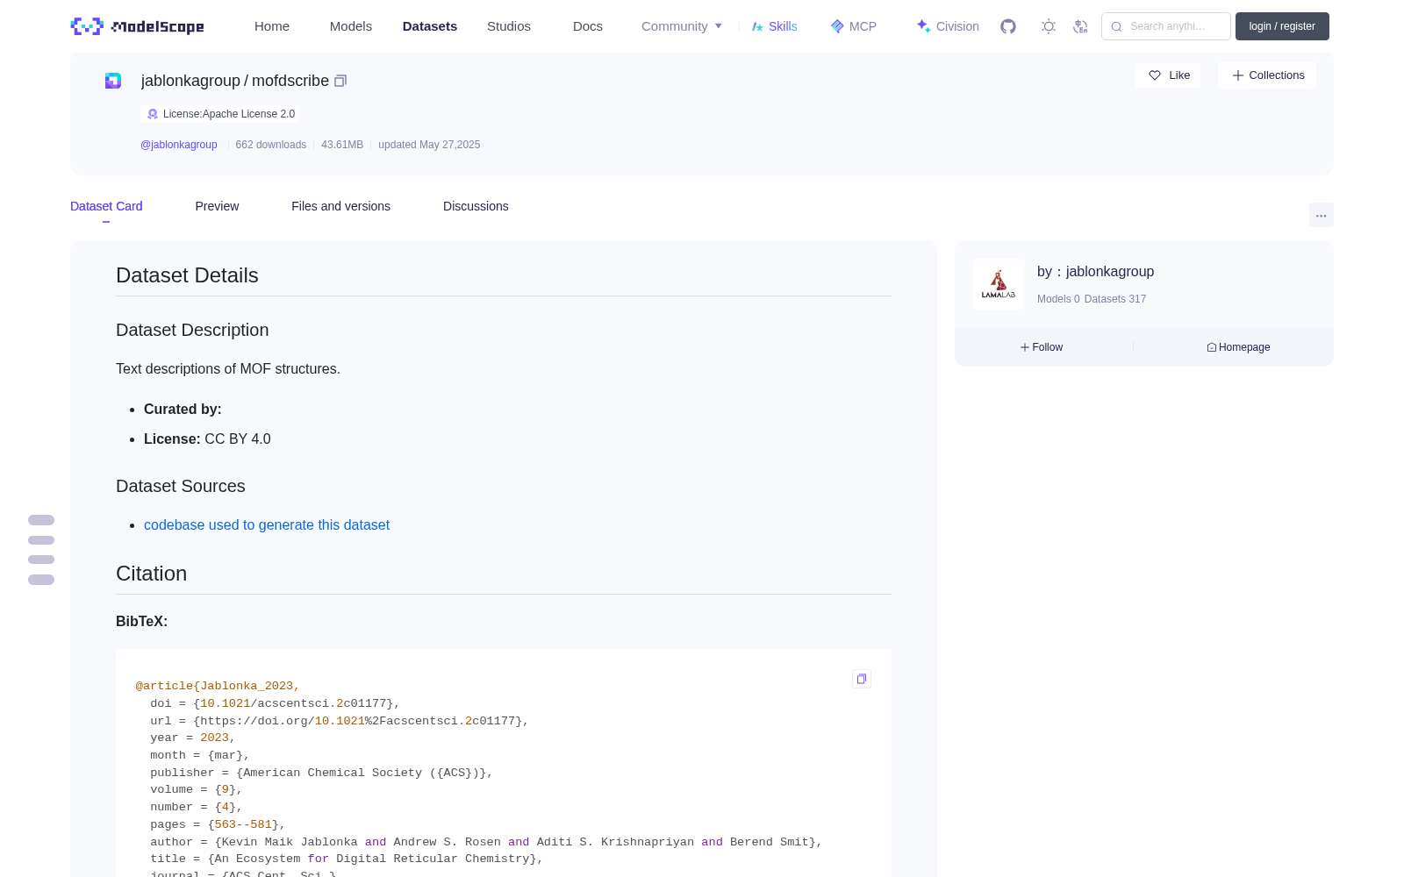
Task: Click the BibTeX author line
Action: coord(486,842)
